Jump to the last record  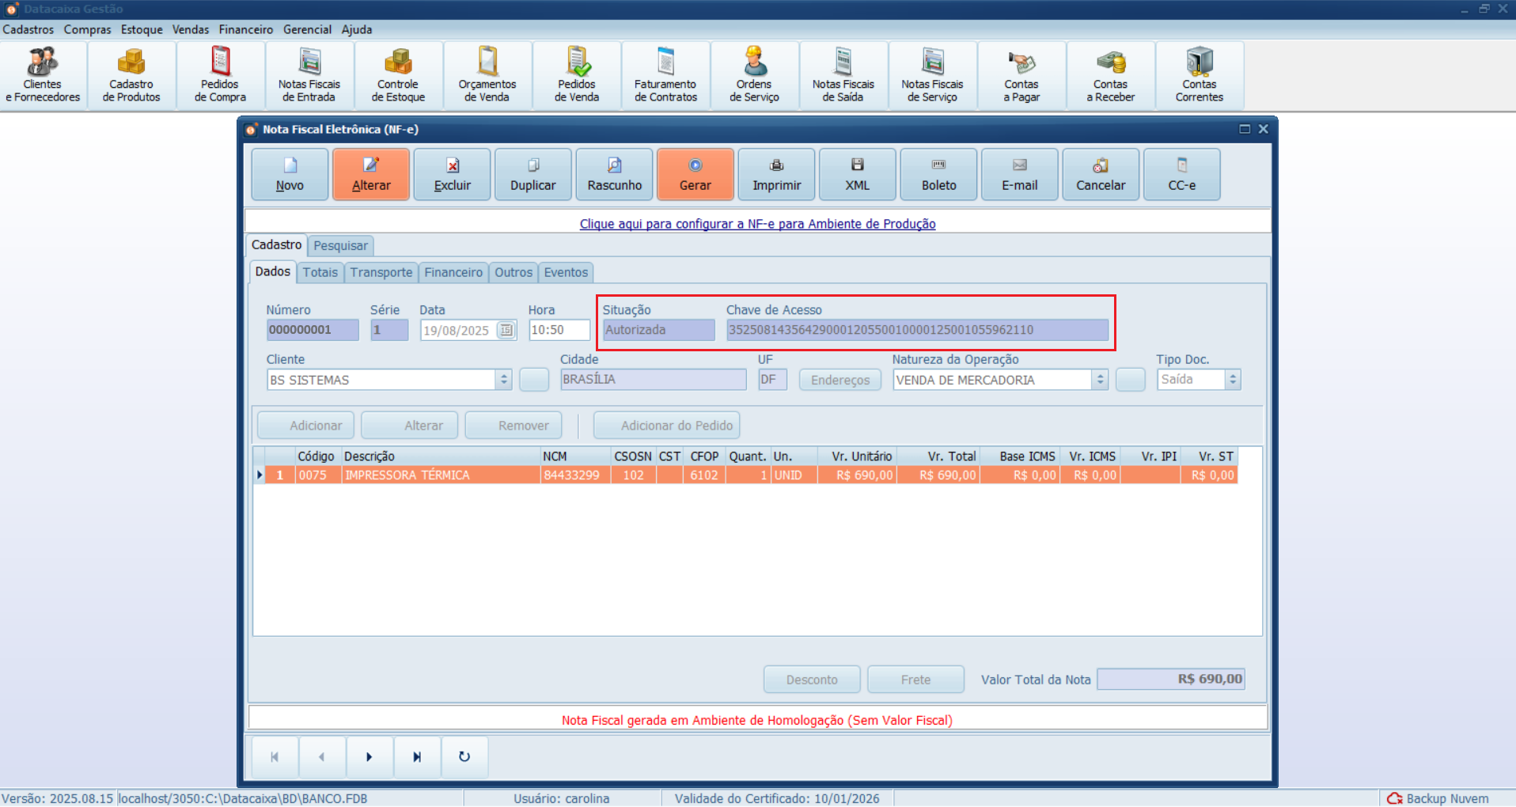pos(417,757)
